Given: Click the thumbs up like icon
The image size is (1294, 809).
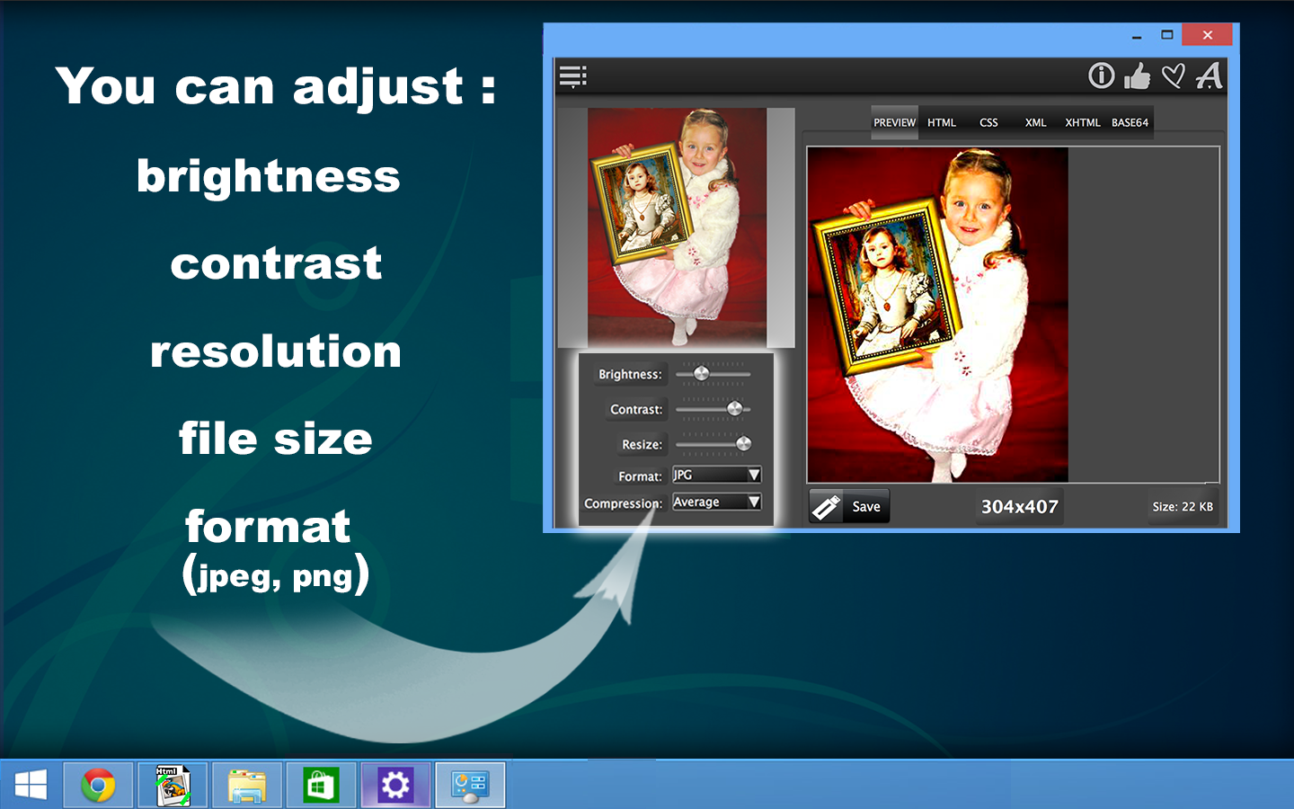Looking at the screenshot, I should [x=1137, y=76].
